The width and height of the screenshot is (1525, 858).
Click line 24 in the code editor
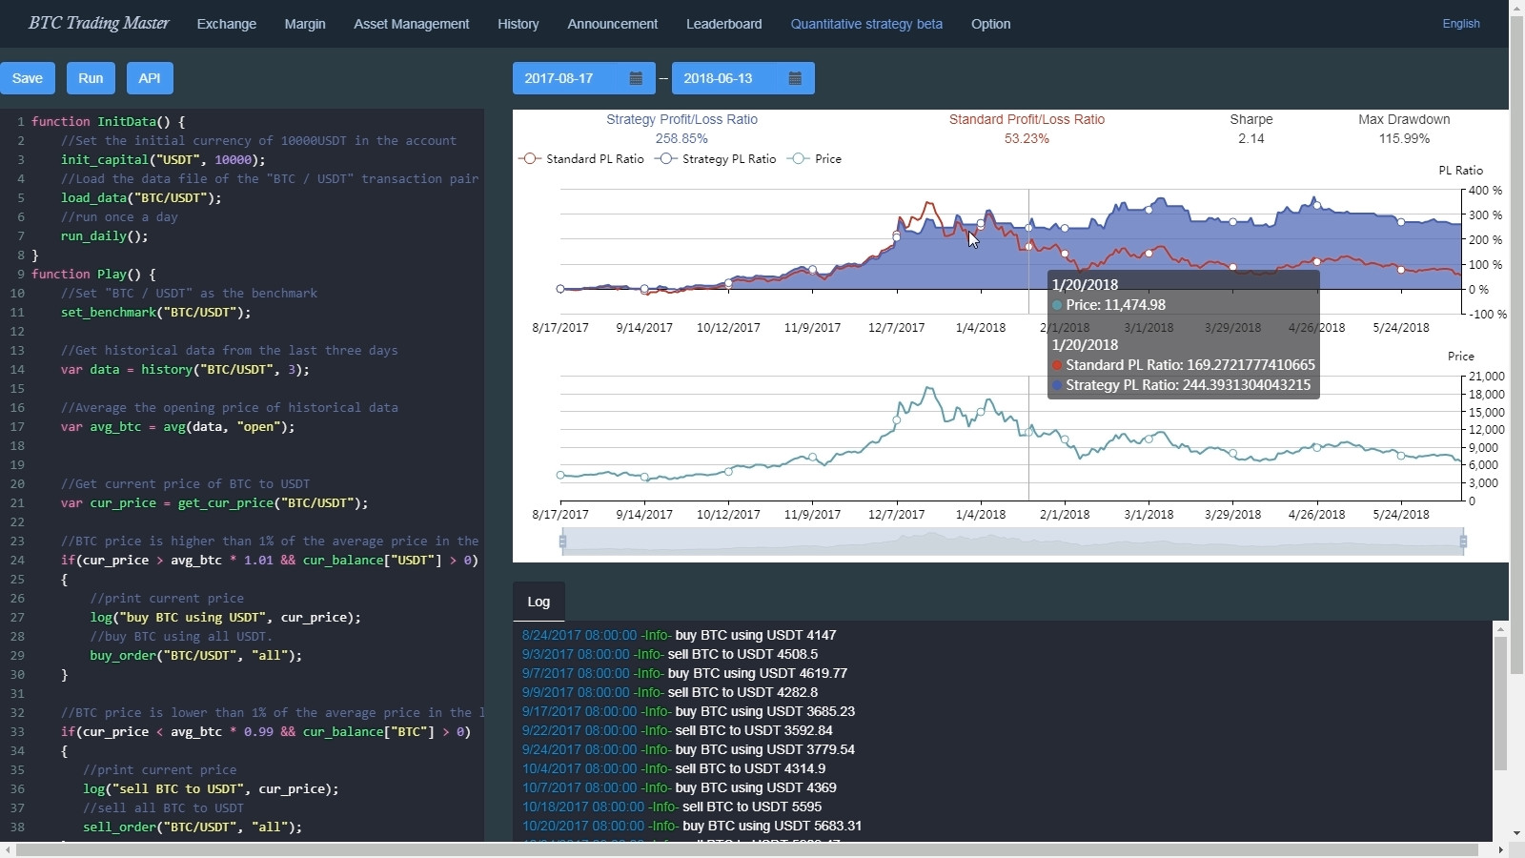[267, 561]
